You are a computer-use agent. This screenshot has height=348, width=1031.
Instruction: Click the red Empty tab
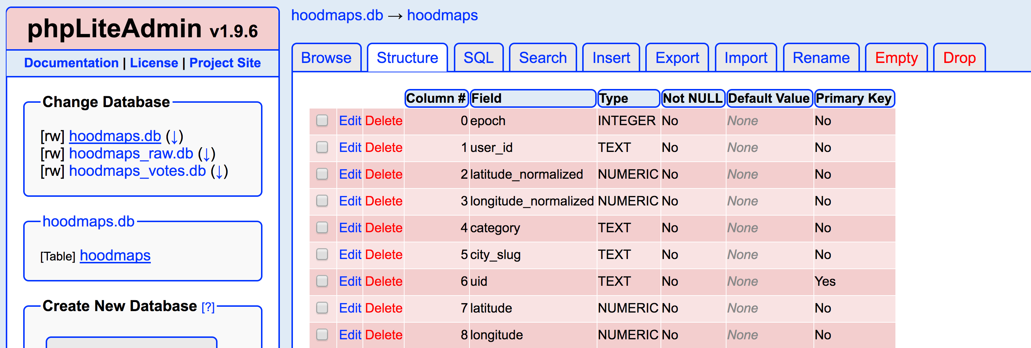pyautogui.click(x=897, y=58)
